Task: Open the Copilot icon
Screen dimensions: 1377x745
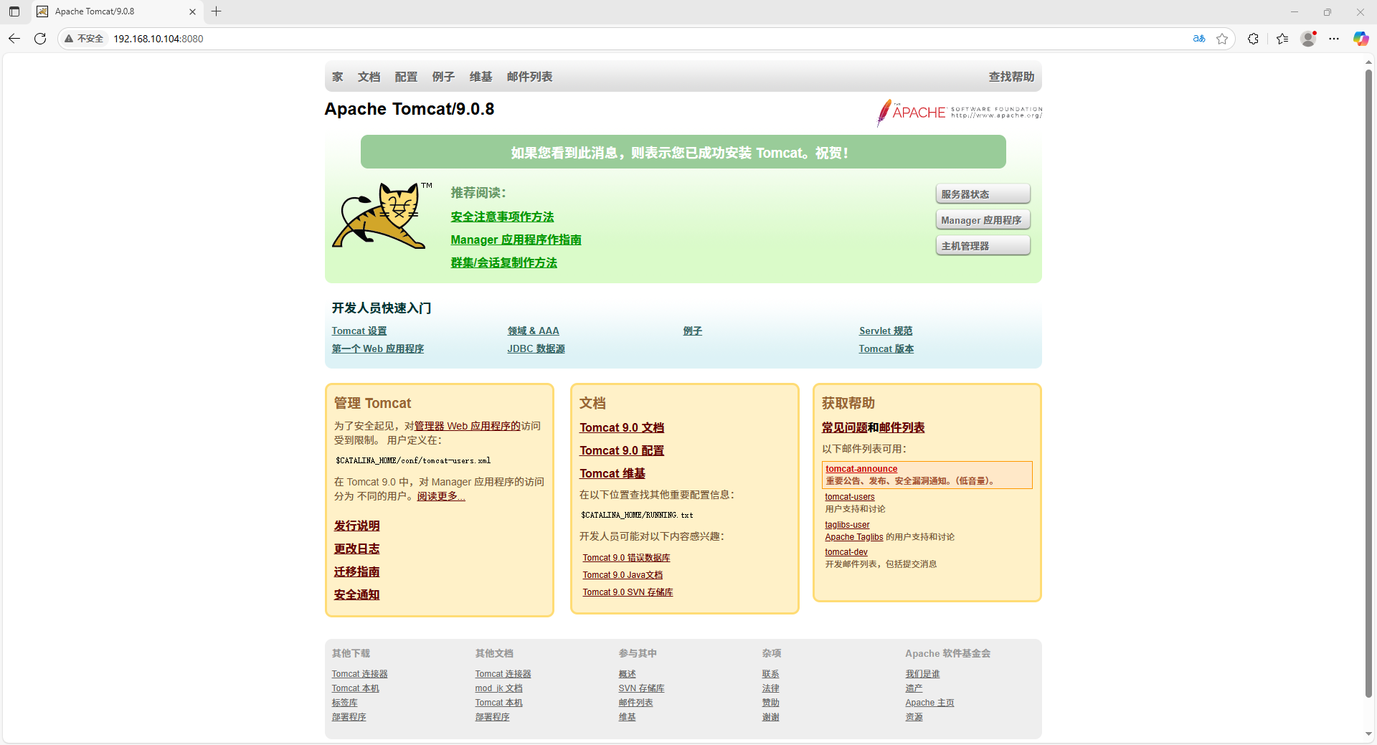Action: click(x=1361, y=39)
